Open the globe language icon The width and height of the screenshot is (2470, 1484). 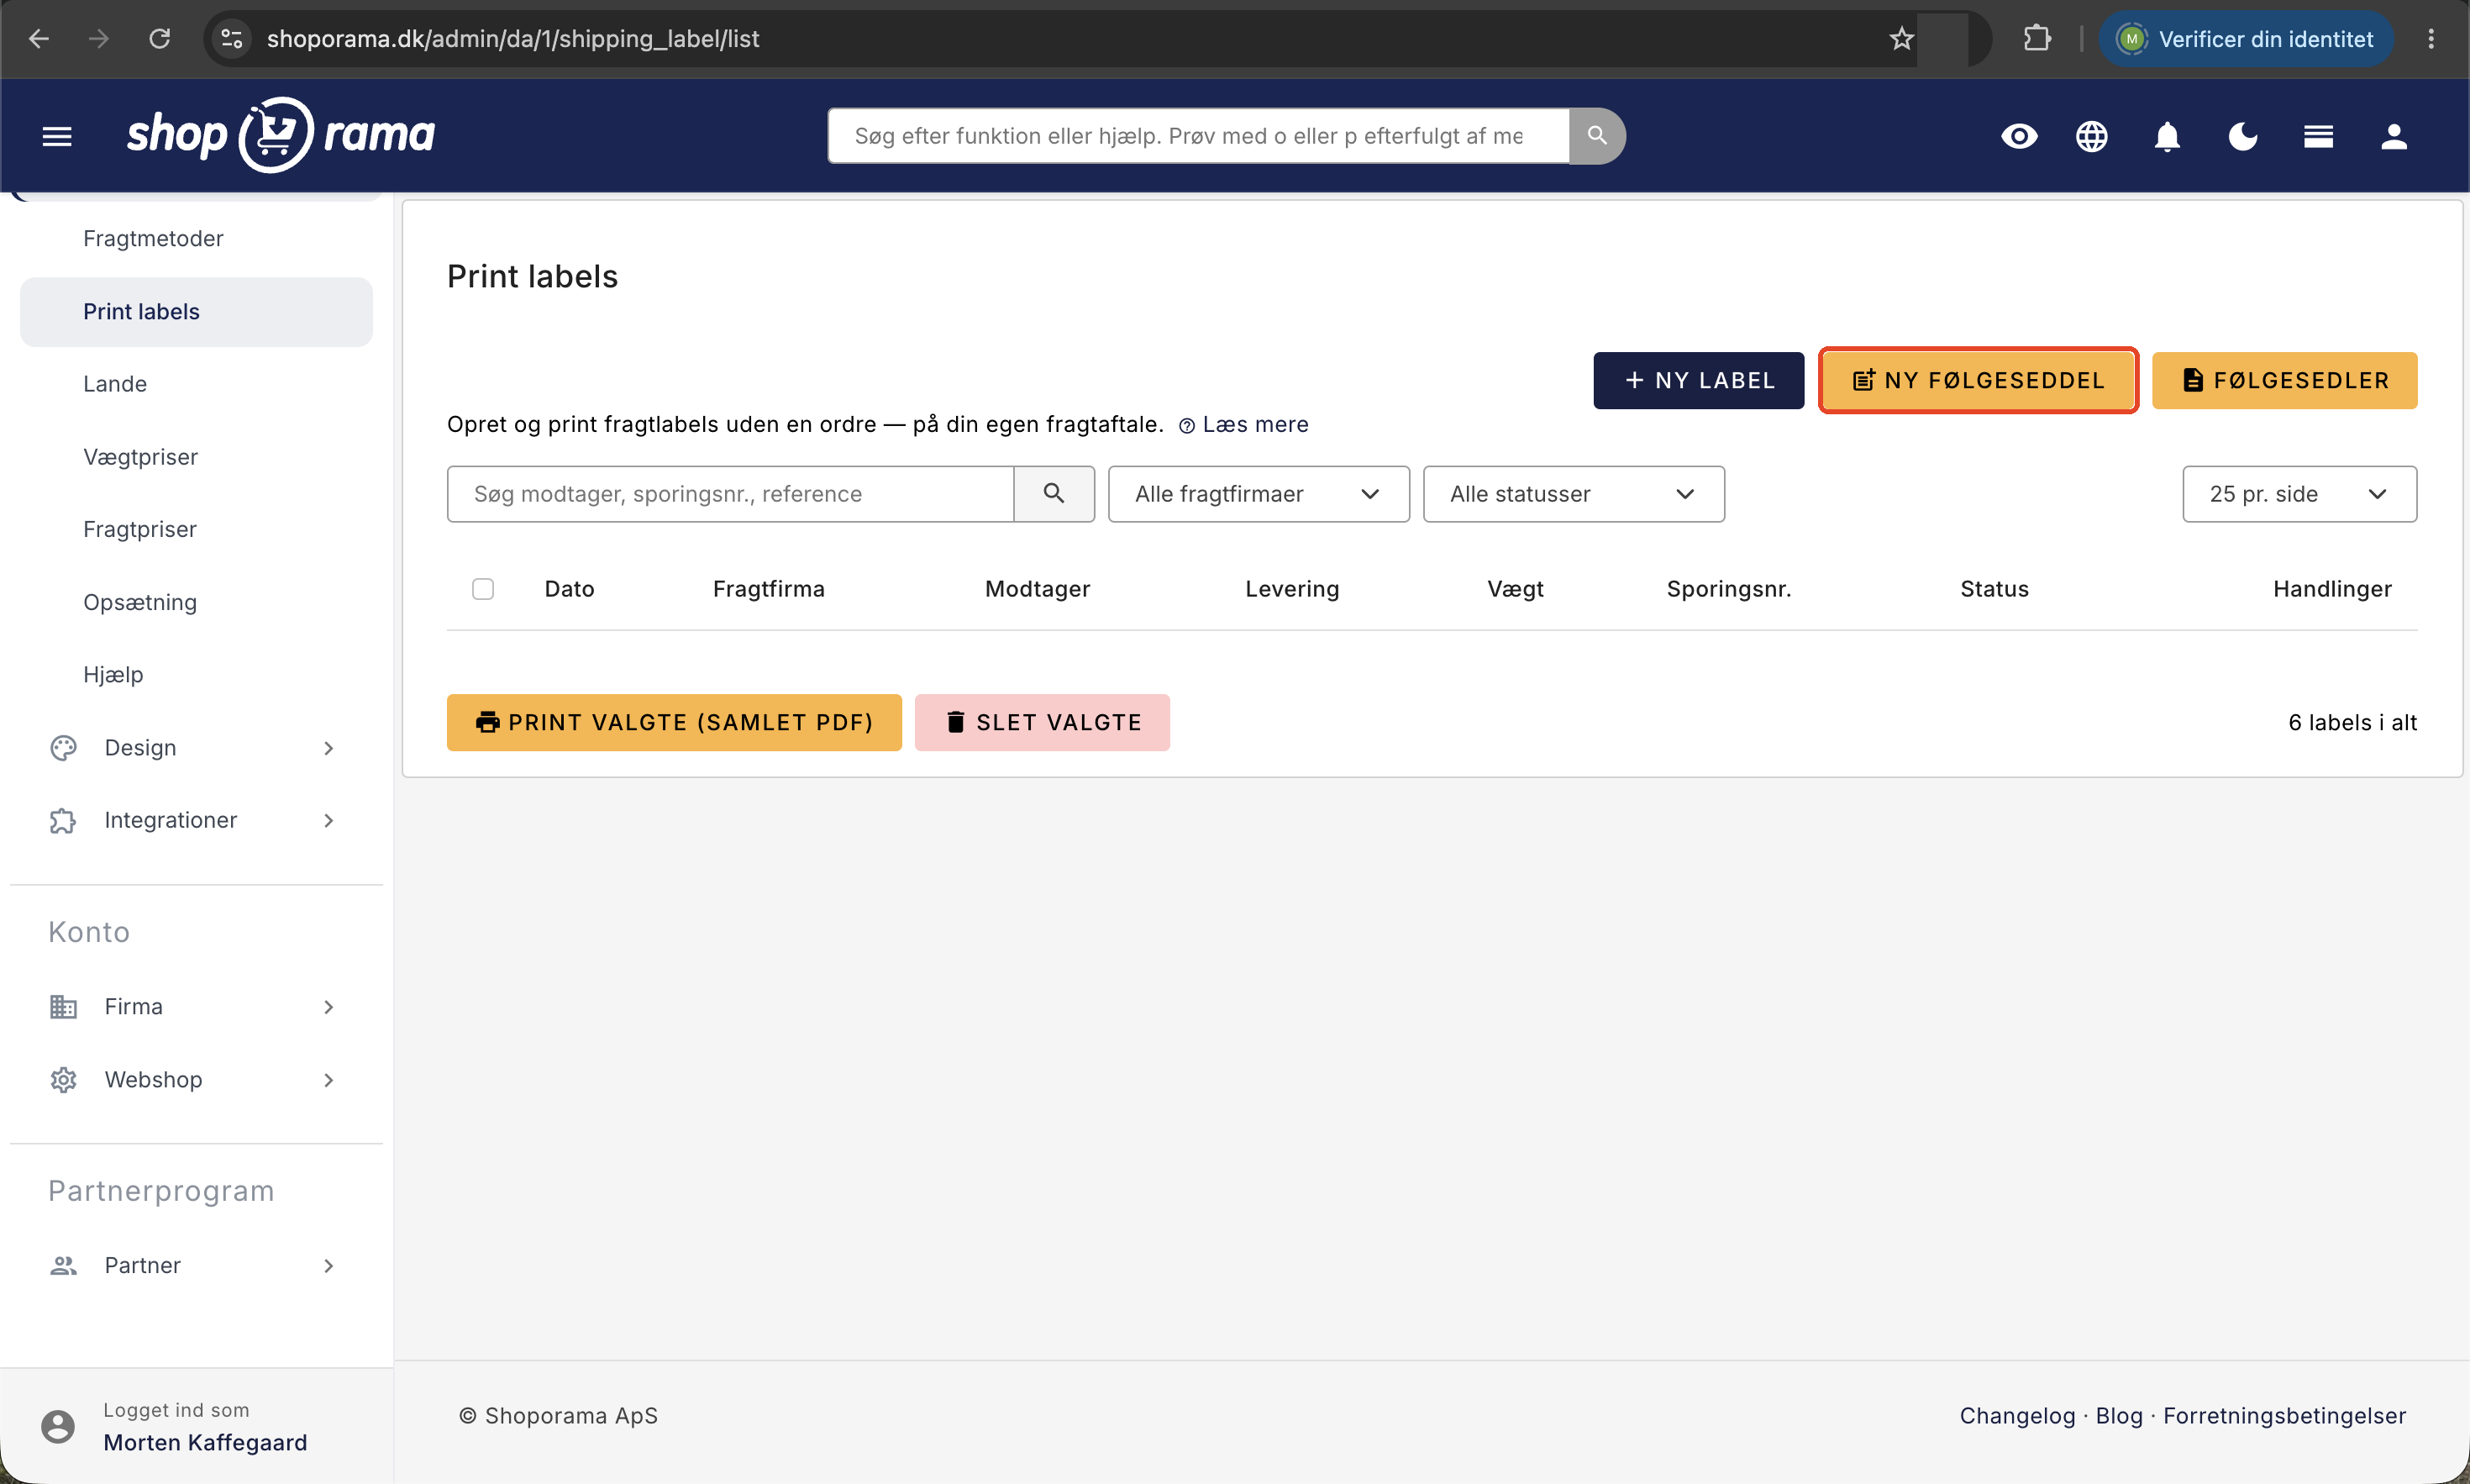pos(2091,136)
